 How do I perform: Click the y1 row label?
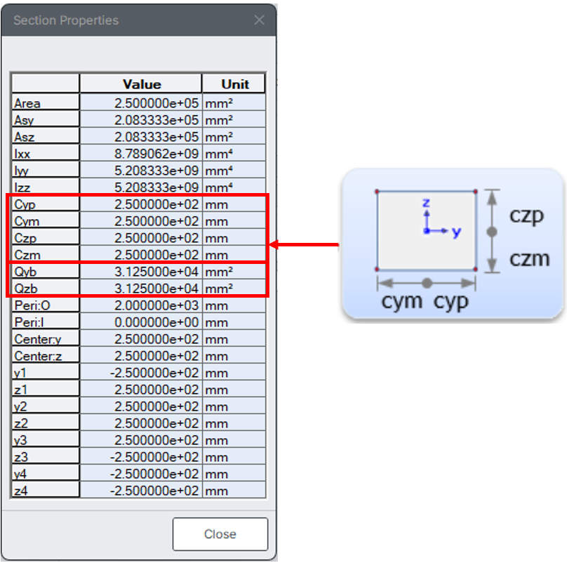pos(46,373)
